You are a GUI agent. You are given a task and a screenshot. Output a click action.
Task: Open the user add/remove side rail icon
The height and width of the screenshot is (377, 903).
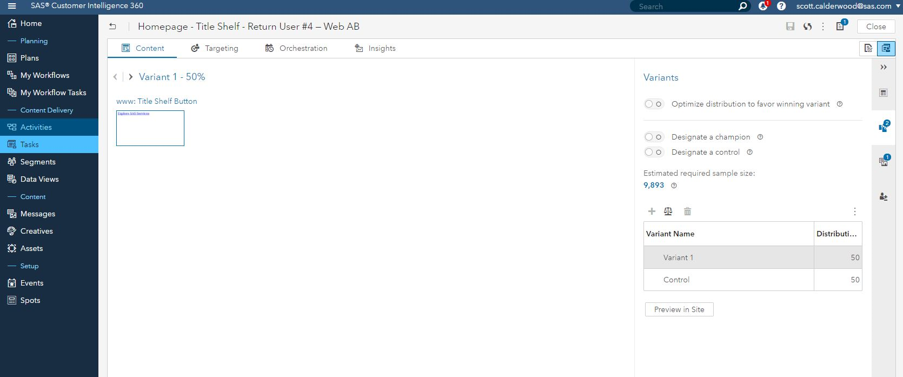[x=884, y=196]
